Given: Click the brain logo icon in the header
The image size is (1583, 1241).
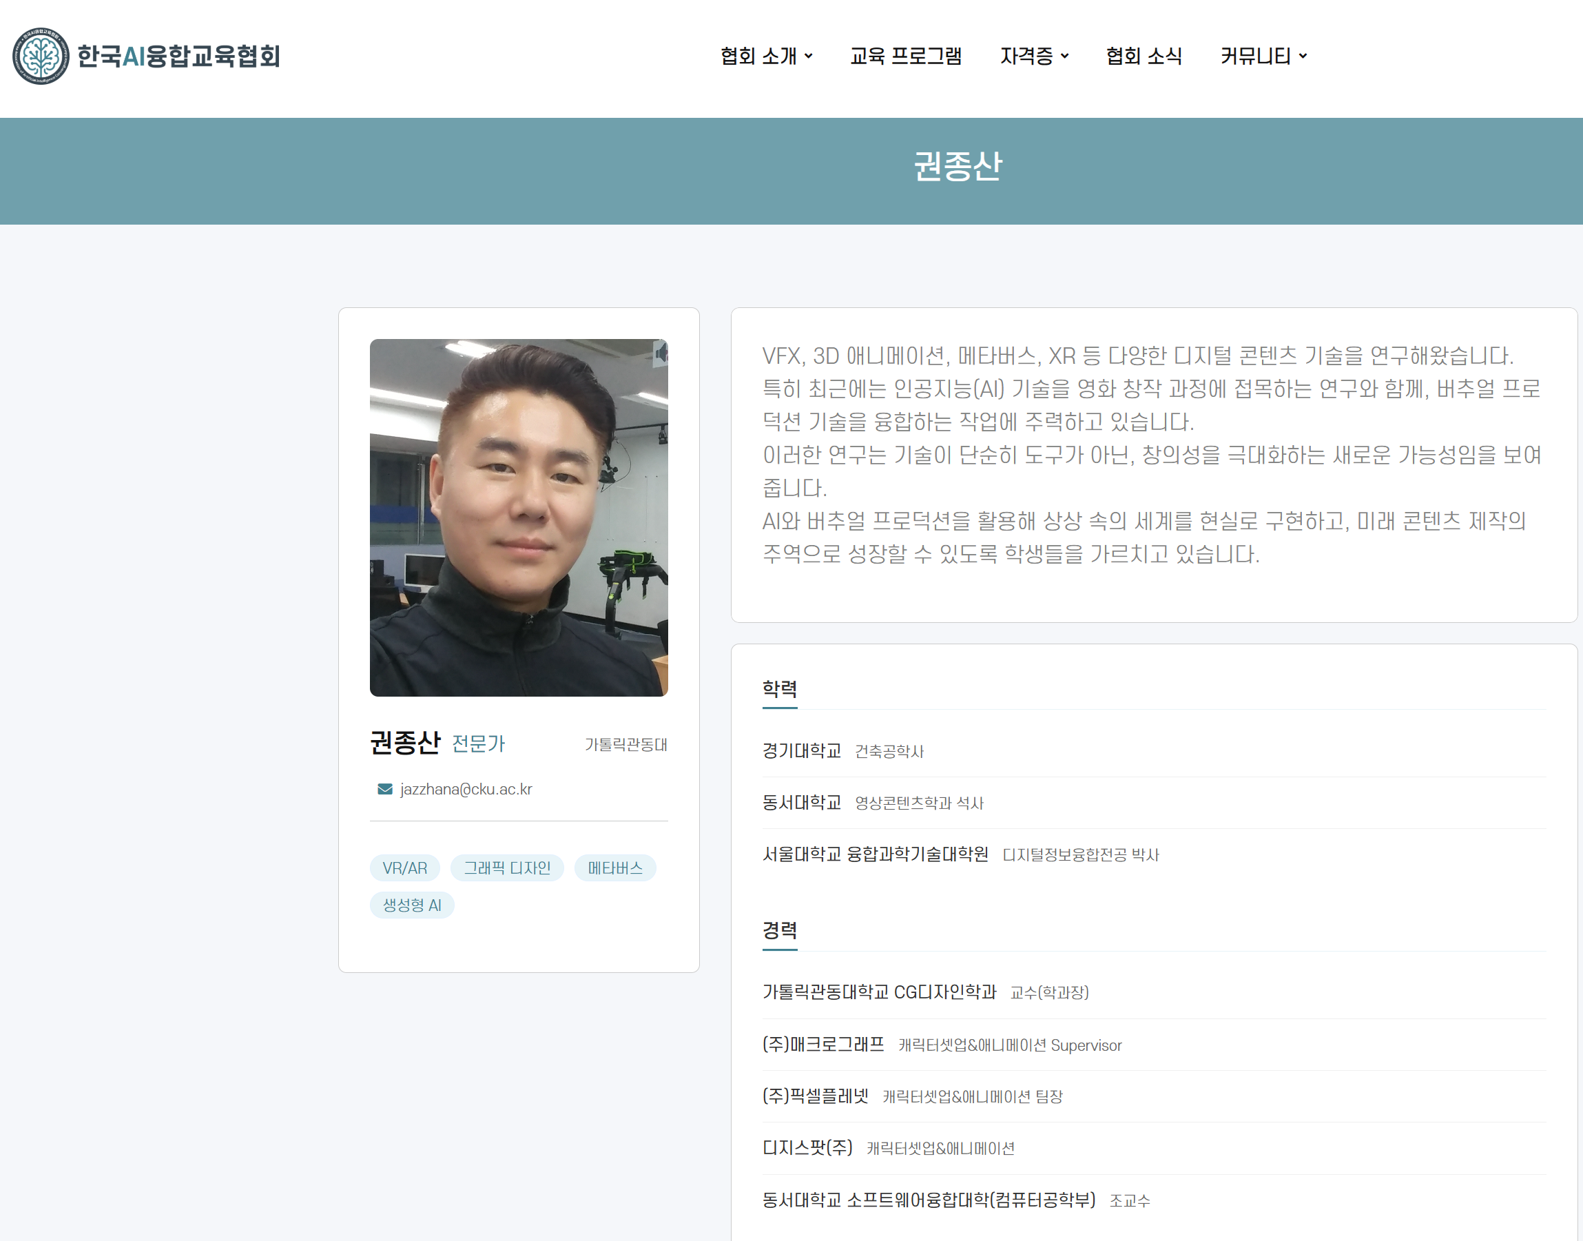Looking at the screenshot, I should pyautogui.click(x=41, y=54).
